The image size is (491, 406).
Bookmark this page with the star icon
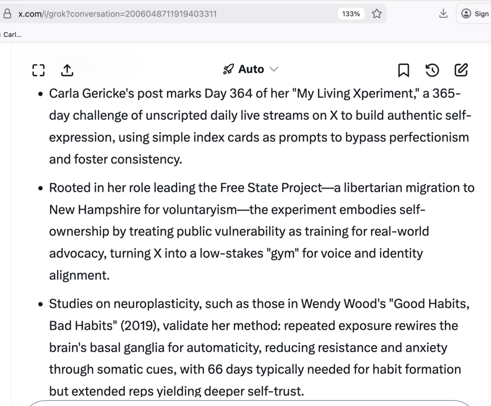pos(377,14)
